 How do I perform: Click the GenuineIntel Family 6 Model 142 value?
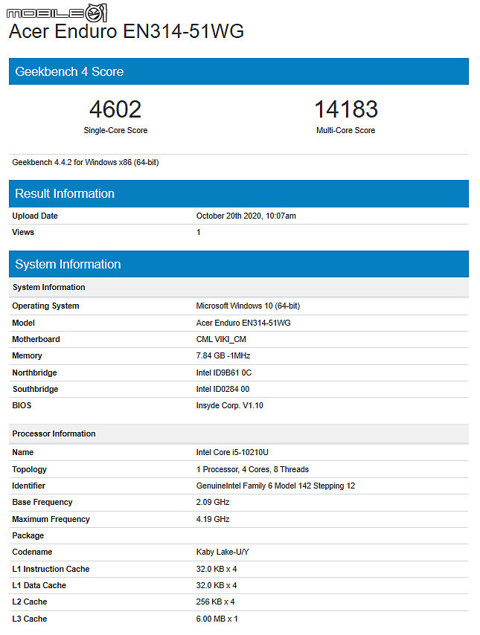click(x=275, y=486)
